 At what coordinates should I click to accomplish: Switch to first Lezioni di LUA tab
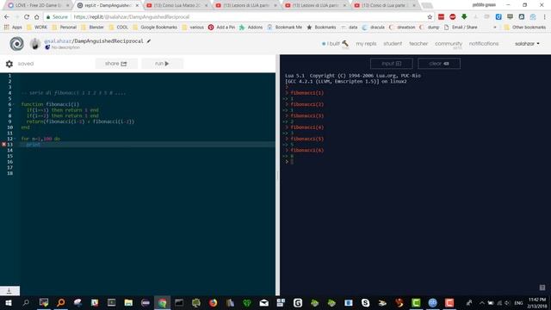click(x=247, y=5)
